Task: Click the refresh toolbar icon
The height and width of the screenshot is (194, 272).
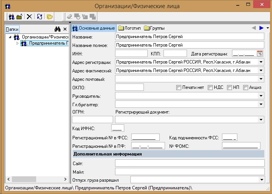Action: click(40, 17)
